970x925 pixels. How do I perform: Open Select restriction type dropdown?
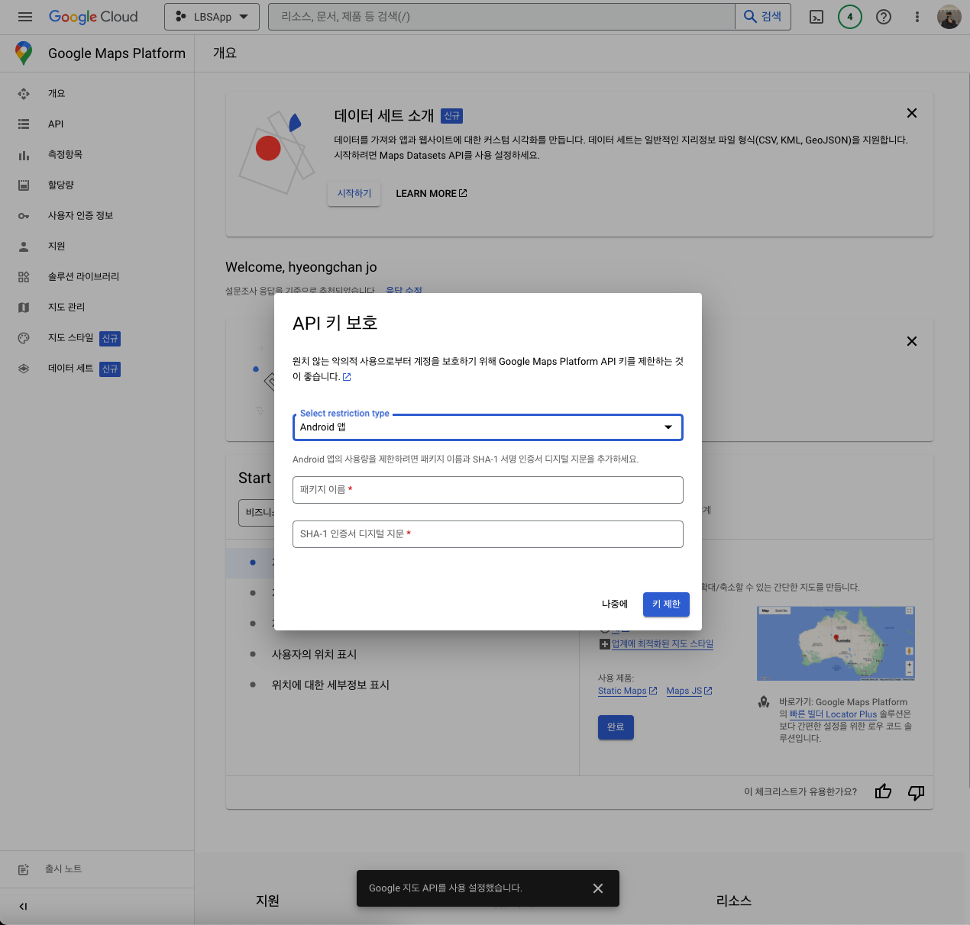488,427
